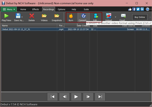Click the Debut app icon in title bar

tap(3, 3)
